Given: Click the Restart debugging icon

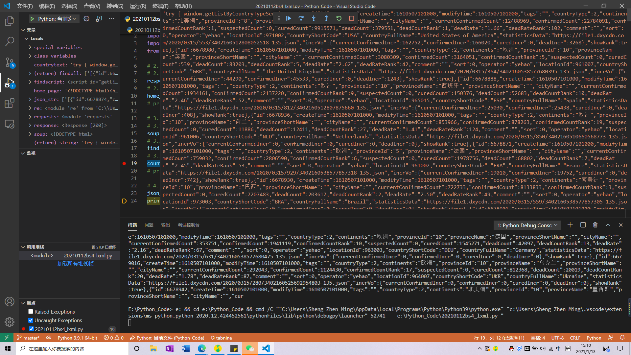Looking at the screenshot, I should tap(339, 18).
